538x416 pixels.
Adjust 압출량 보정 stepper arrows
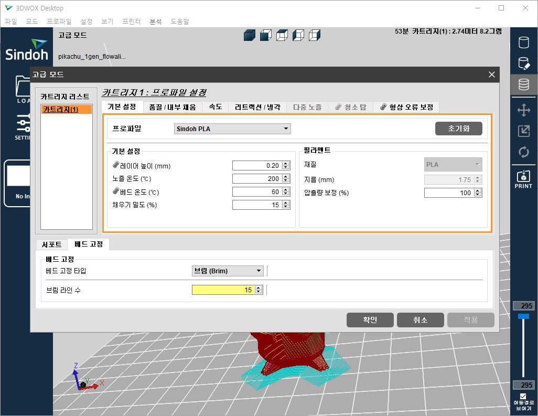tap(478, 193)
